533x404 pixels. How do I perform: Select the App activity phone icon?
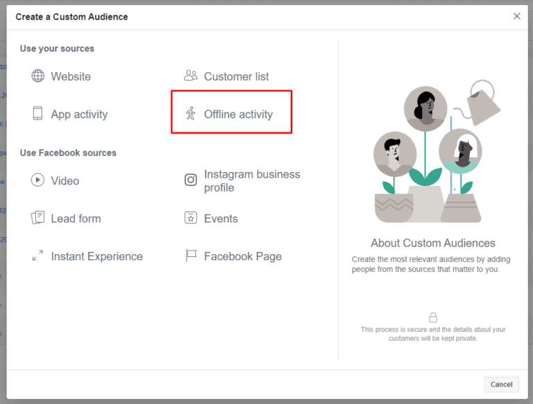pyautogui.click(x=37, y=113)
